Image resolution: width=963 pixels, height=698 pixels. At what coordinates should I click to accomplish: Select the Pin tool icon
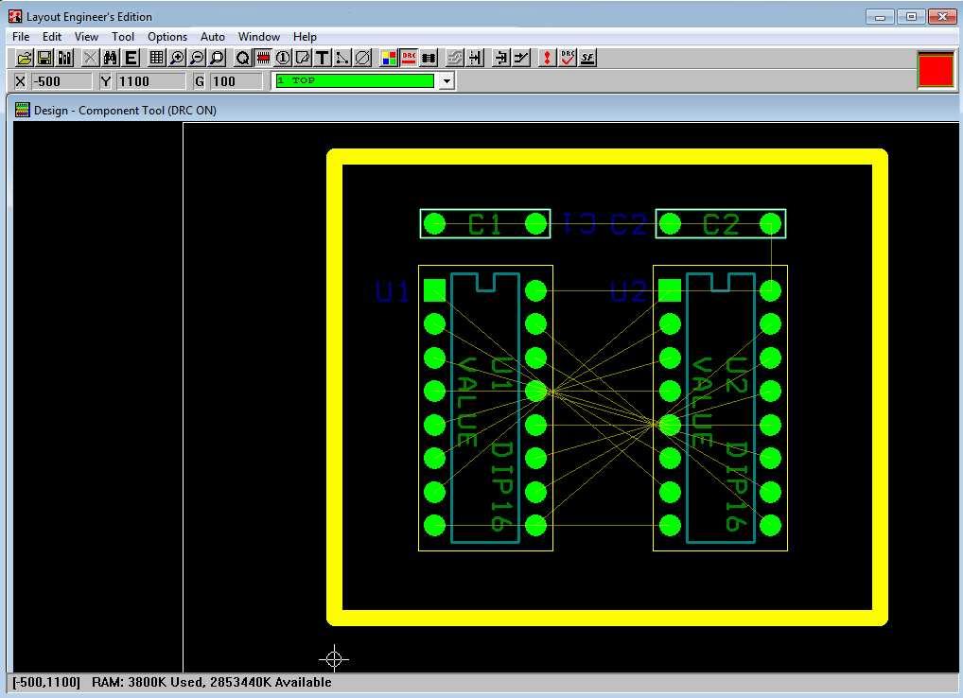[x=283, y=59]
